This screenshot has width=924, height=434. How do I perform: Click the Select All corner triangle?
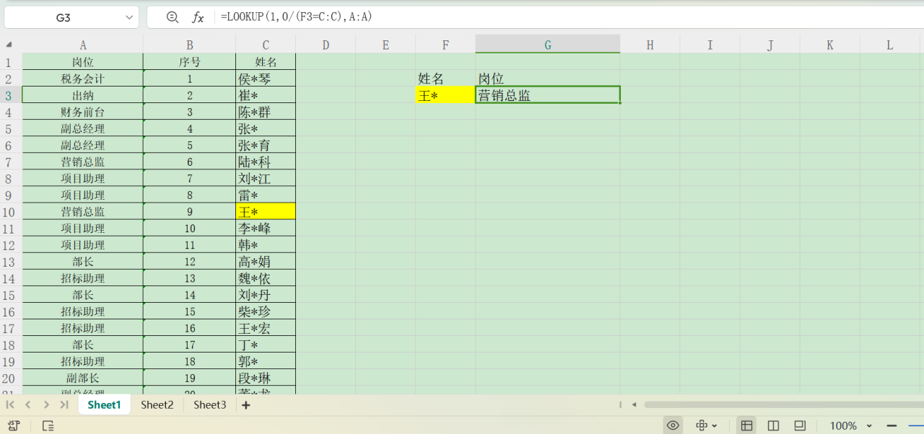[x=9, y=45]
